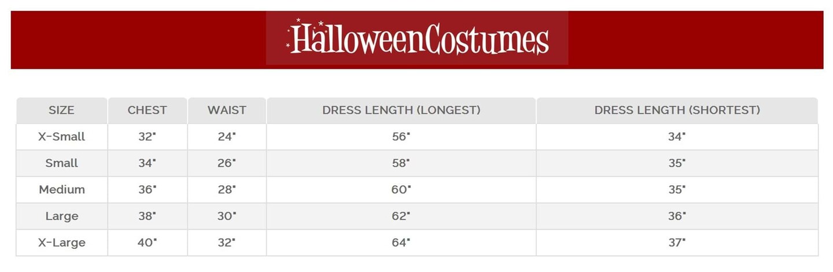This screenshot has height=272, width=833.
Task: Click the HalloweenCostumes logo
Action: point(417,39)
